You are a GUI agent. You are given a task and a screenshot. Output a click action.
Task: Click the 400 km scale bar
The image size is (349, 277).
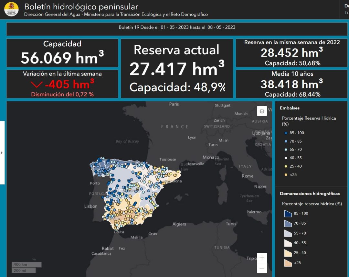[x=26, y=265]
